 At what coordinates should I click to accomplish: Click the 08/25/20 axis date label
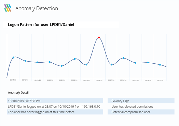[111, 80]
